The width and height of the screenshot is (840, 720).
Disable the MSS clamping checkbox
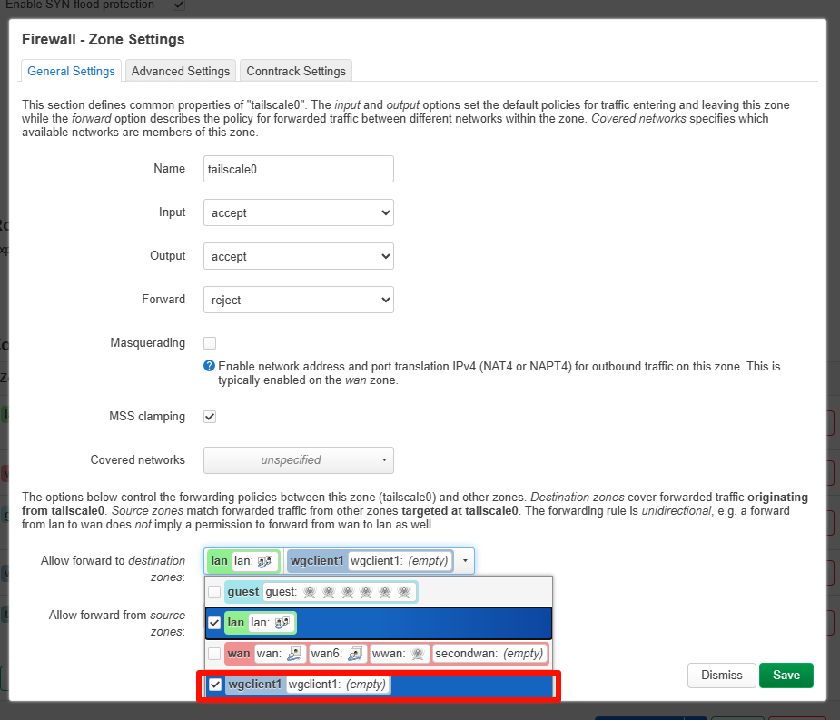point(210,417)
